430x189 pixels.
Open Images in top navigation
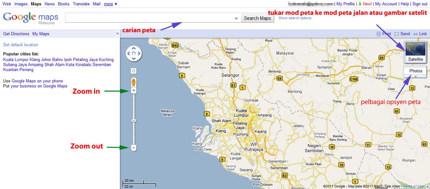[21, 4]
